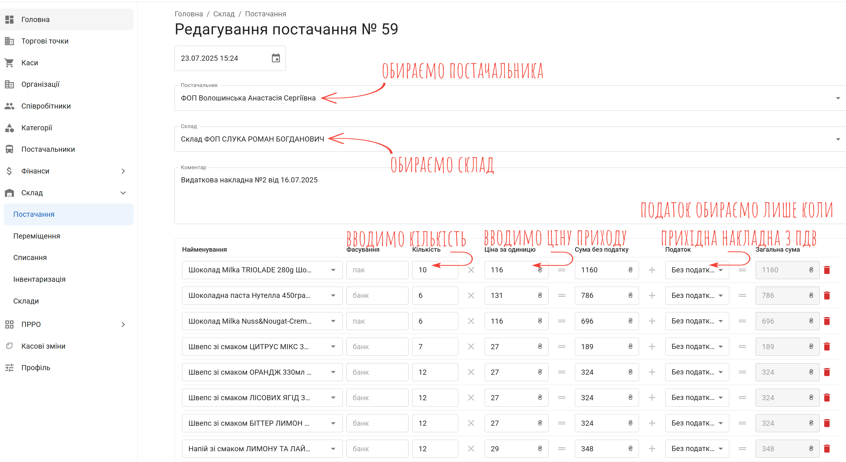
Task: Open Переміщення in sidebar menu
Action: (x=37, y=236)
